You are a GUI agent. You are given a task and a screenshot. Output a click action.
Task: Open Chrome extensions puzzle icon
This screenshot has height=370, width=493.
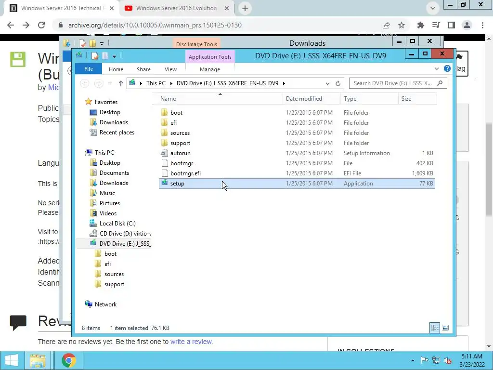(x=420, y=25)
